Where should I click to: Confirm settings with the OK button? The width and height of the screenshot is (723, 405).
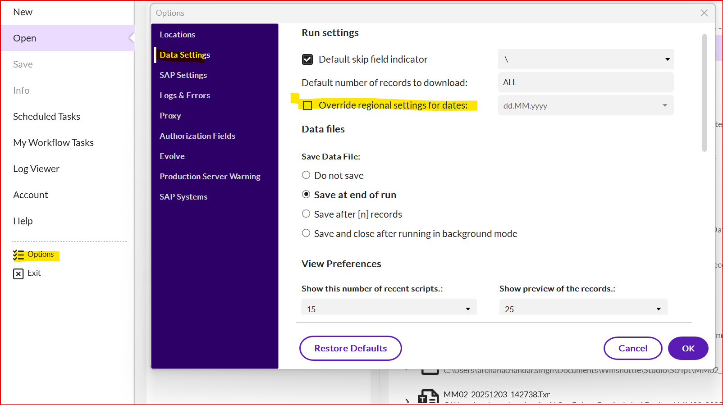click(x=688, y=348)
